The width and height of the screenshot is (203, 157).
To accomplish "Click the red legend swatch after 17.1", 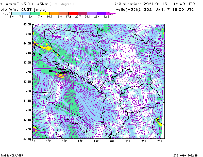I will pos(73,13).
